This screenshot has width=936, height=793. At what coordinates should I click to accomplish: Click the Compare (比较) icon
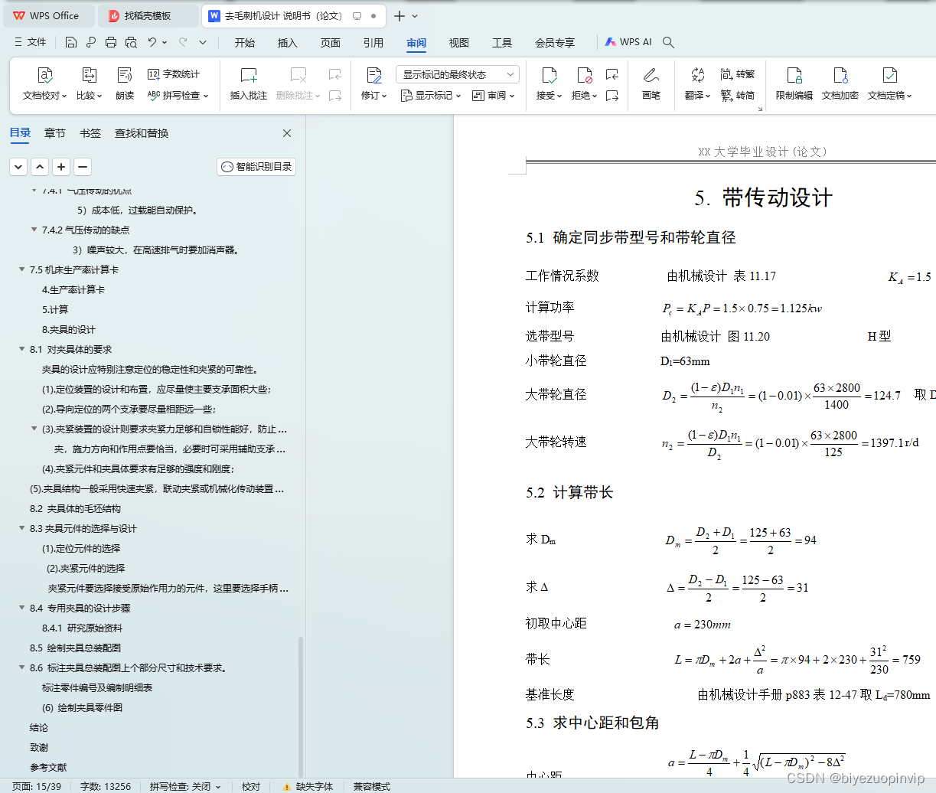click(x=89, y=75)
